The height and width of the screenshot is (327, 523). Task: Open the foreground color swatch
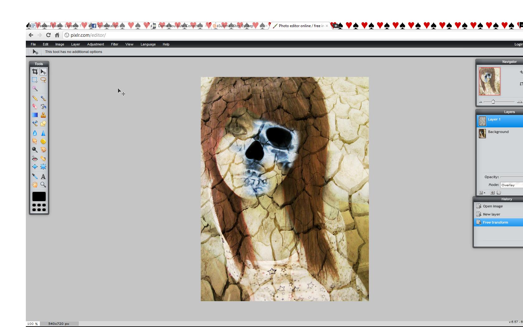click(x=39, y=197)
